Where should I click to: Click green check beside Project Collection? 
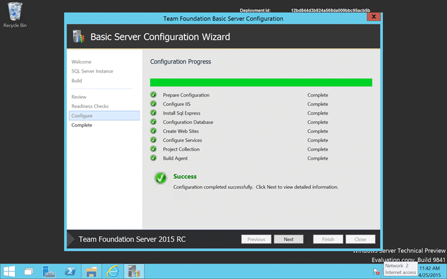pyautogui.click(x=153, y=149)
